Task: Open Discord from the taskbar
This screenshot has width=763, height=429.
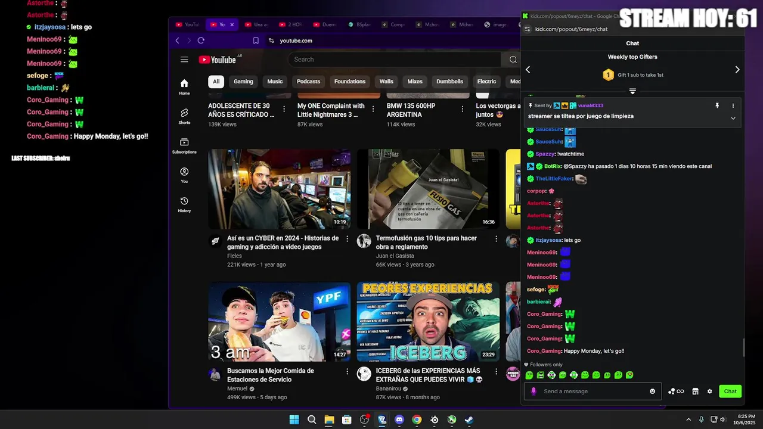Action: (x=399, y=419)
